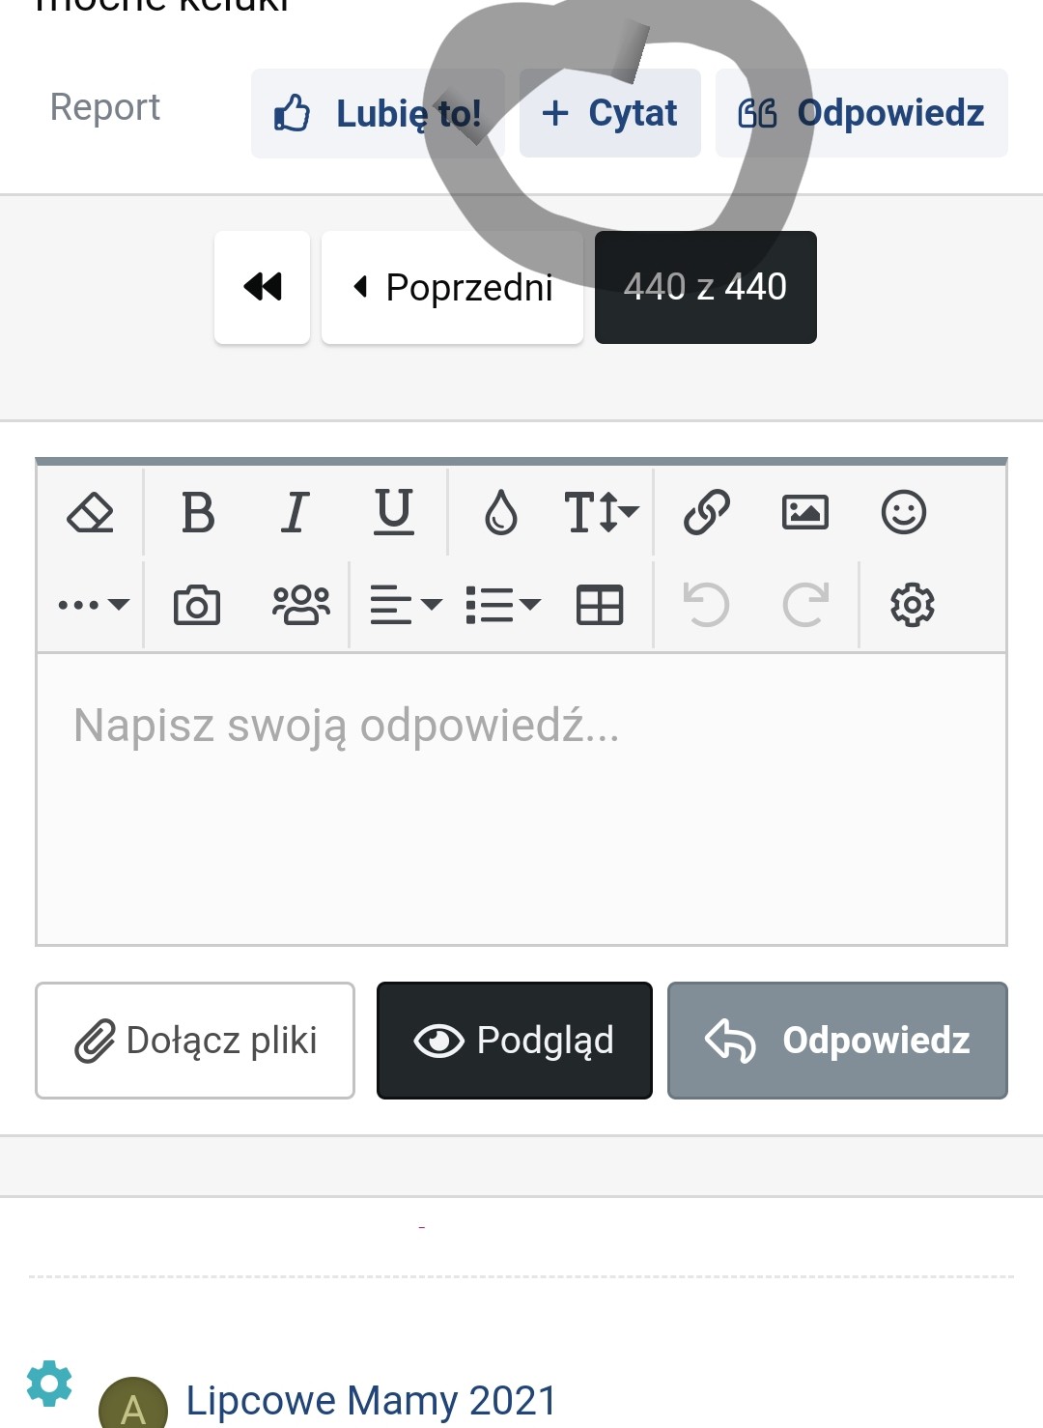Expand the font size dropdown
Image resolution: width=1043 pixels, height=1428 pixels.
pos(601,512)
